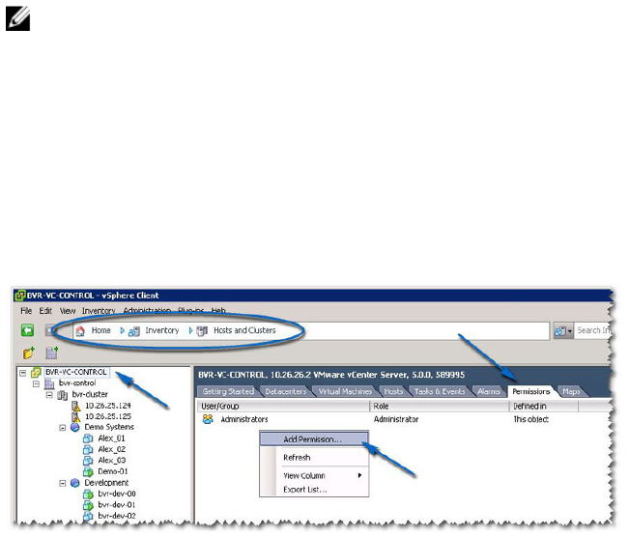629x537 pixels.
Task: Open arrow dropdown after Inventory breadcrumb
Action: tap(191, 331)
